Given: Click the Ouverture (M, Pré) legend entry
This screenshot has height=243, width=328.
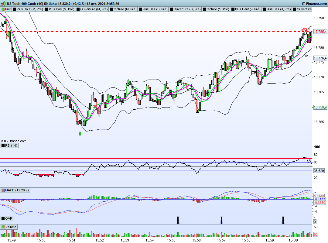Looking at the screenshot, I should [92, 9].
